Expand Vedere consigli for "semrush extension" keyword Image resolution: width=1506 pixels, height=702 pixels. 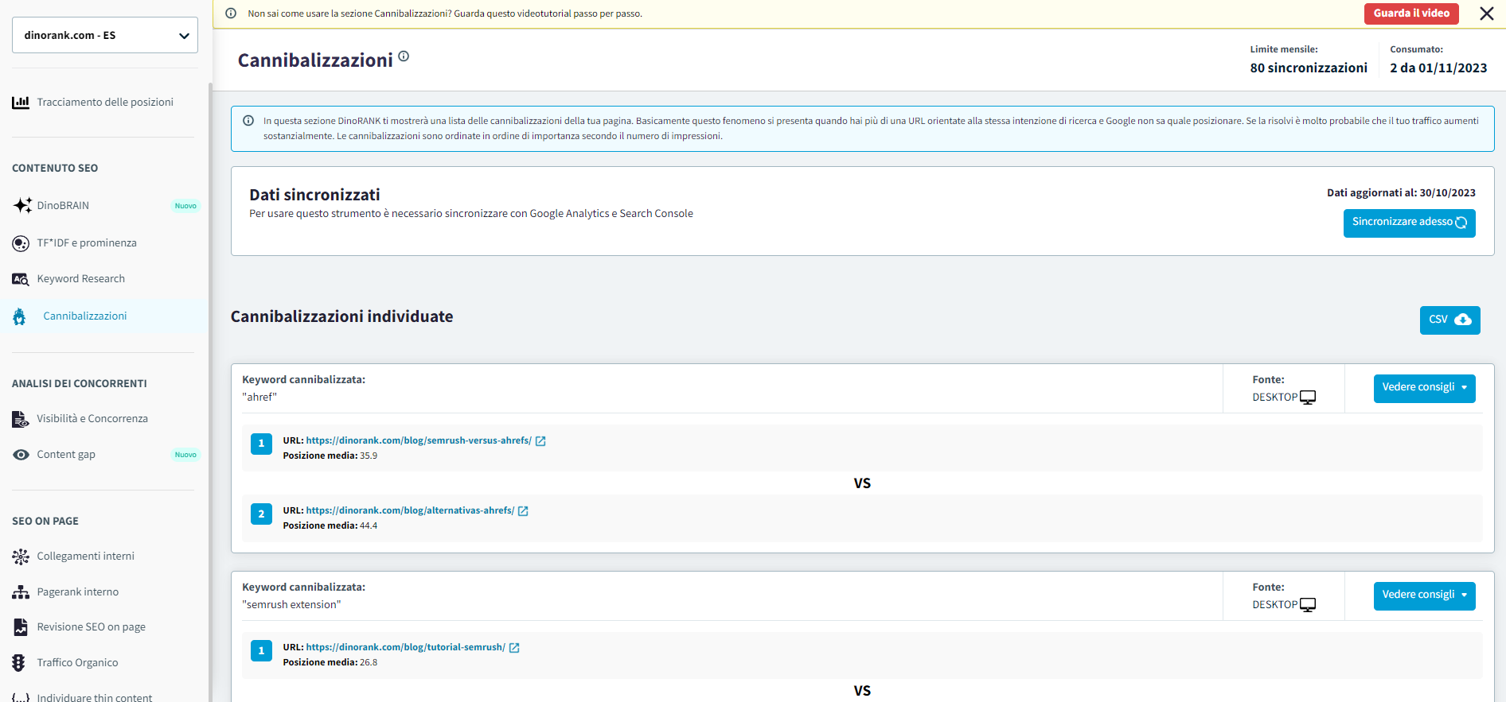tap(1424, 595)
